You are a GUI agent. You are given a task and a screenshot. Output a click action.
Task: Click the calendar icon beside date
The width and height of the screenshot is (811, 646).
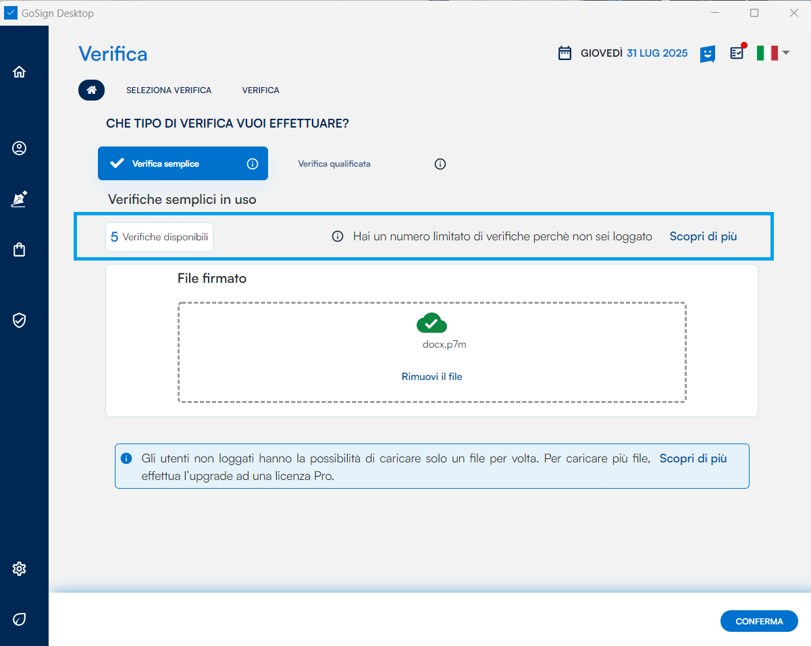565,53
